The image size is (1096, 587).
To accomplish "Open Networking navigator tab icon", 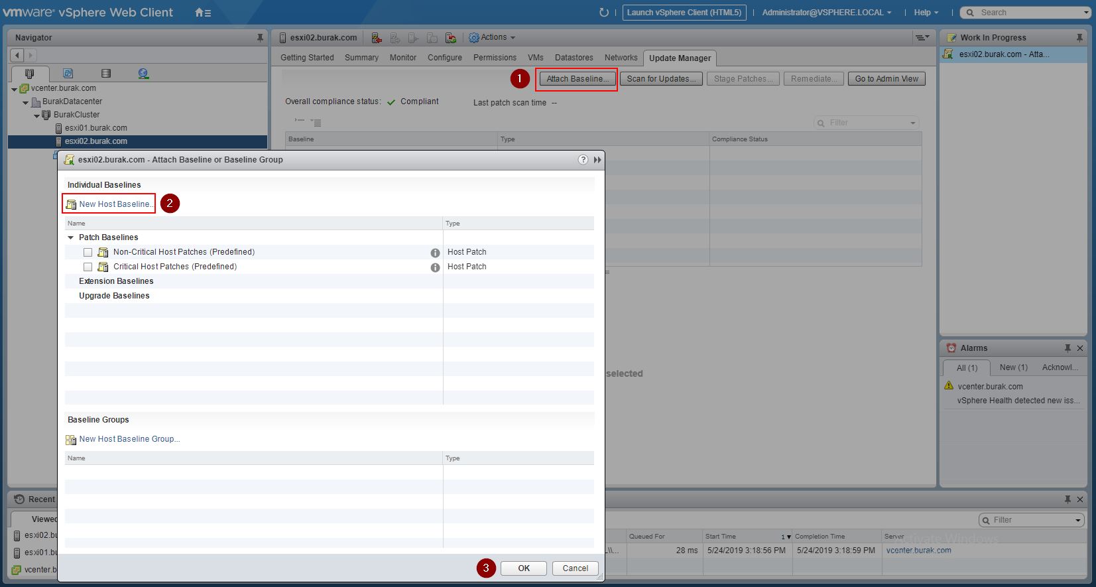I will pos(143,74).
